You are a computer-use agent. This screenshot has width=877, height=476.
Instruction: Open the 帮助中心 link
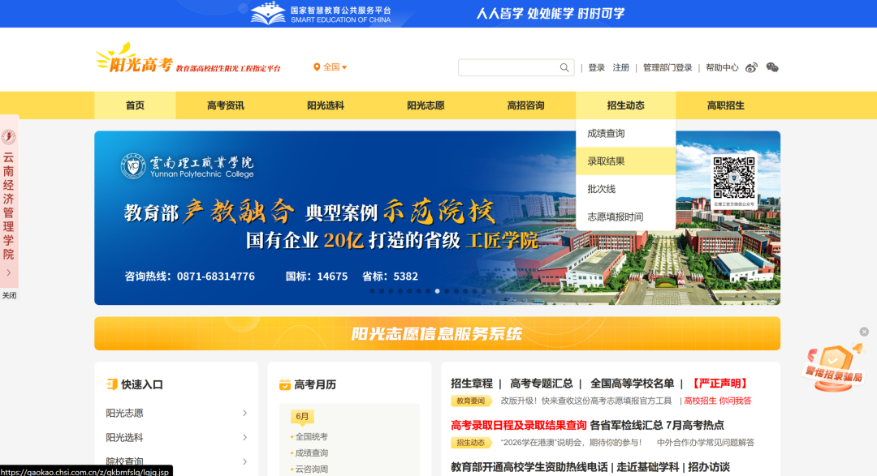722,67
